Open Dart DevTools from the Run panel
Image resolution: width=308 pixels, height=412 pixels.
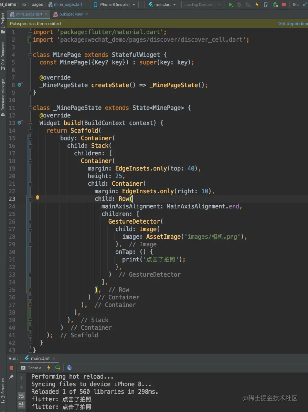pyautogui.click(x=69, y=368)
